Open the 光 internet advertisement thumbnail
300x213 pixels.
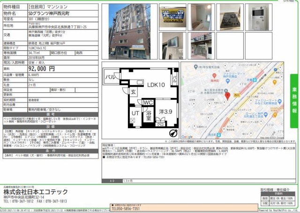click(172, 17)
